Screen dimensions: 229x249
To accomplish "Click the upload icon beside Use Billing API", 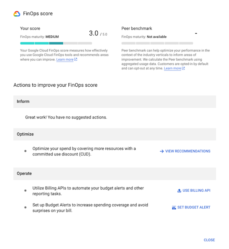I will click(179, 191).
